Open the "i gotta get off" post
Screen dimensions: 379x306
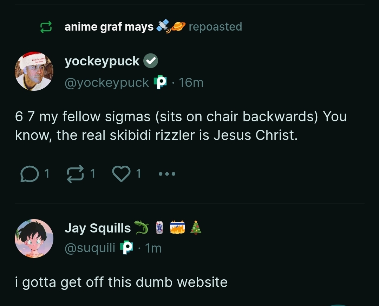click(121, 282)
